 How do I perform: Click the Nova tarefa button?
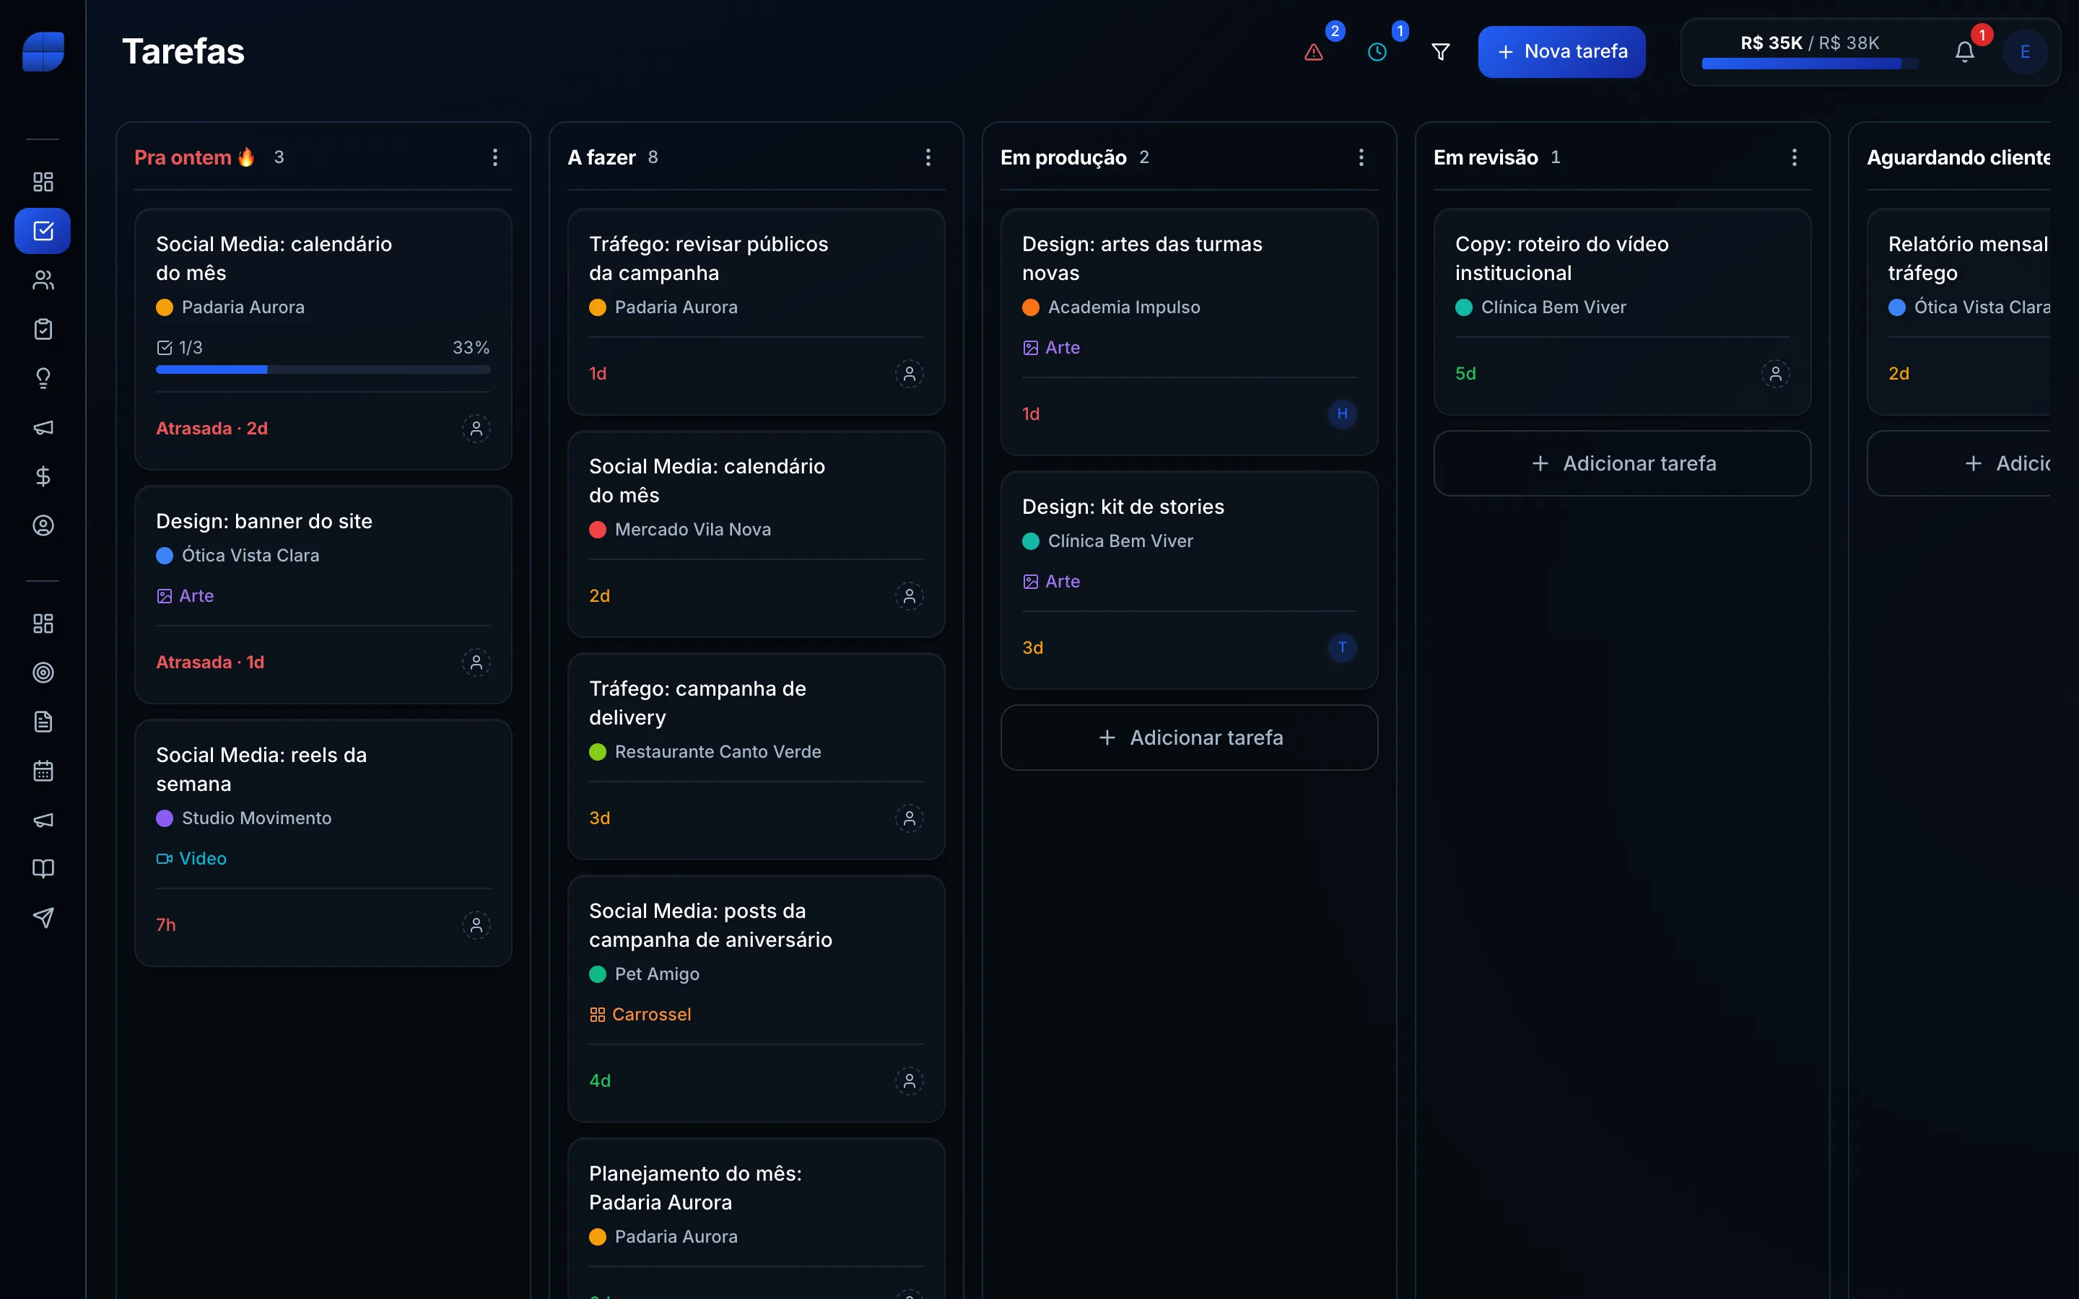[1561, 53]
